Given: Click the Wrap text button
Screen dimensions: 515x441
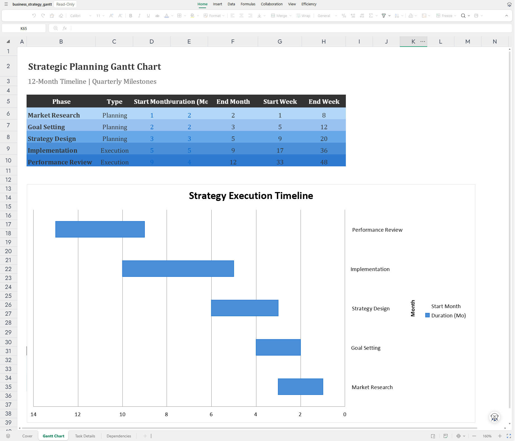Looking at the screenshot, I should pos(303,16).
